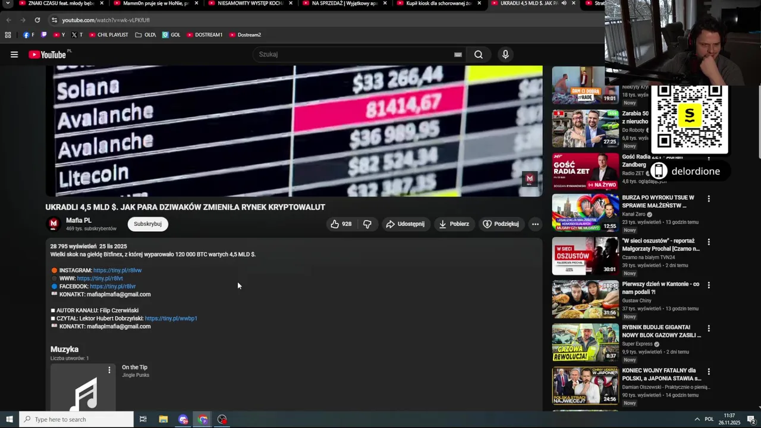Open KONIEC WOJNY FATALNY video thumbnail
The image size is (761, 428).
585,386
